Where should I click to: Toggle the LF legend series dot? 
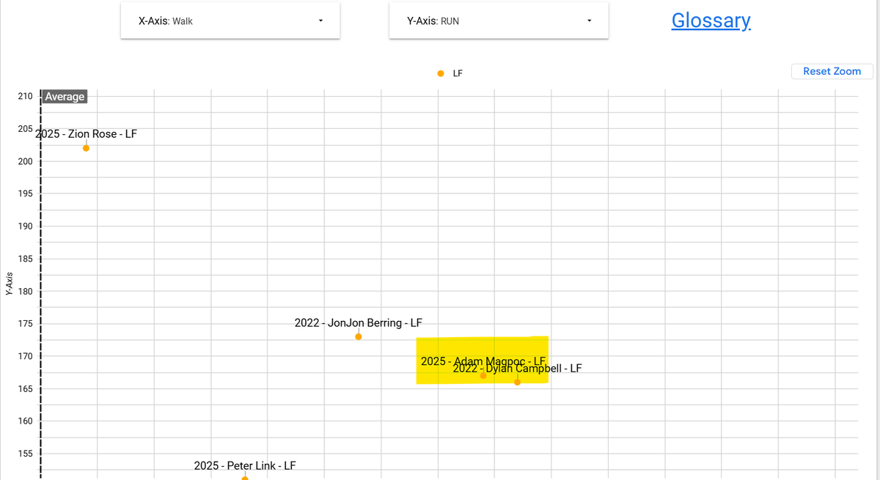[441, 73]
